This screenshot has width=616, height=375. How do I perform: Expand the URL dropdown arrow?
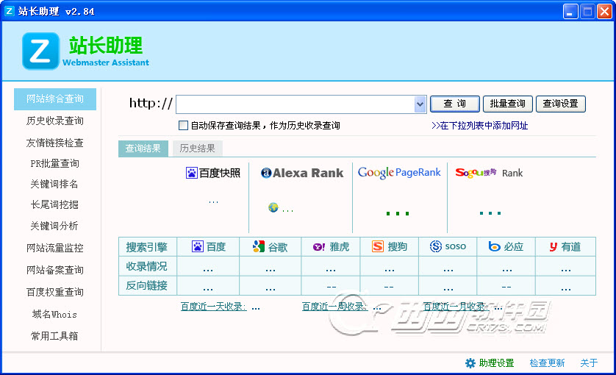coord(420,104)
